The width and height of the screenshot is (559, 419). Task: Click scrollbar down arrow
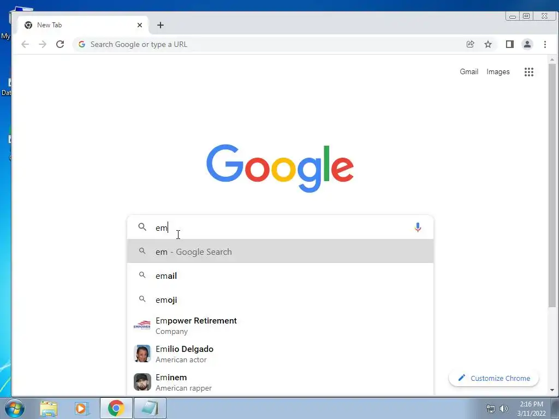552,390
